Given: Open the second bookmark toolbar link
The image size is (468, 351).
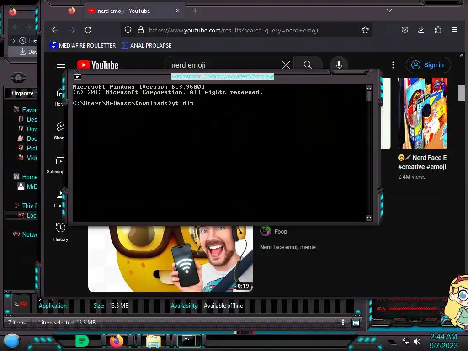Looking at the screenshot, I should point(147,45).
